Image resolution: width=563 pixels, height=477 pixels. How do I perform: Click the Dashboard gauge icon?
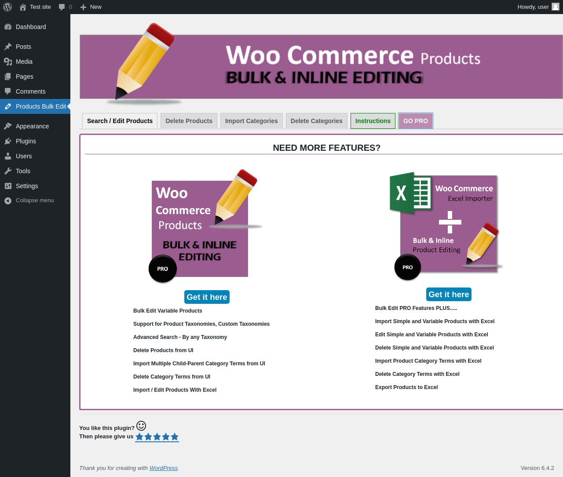(8, 27)
